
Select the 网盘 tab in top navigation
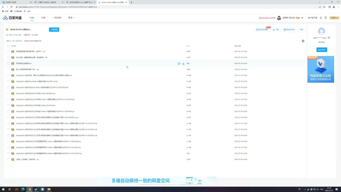tap(32, 17)
